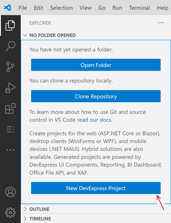Open the Terminal menu

139,8
